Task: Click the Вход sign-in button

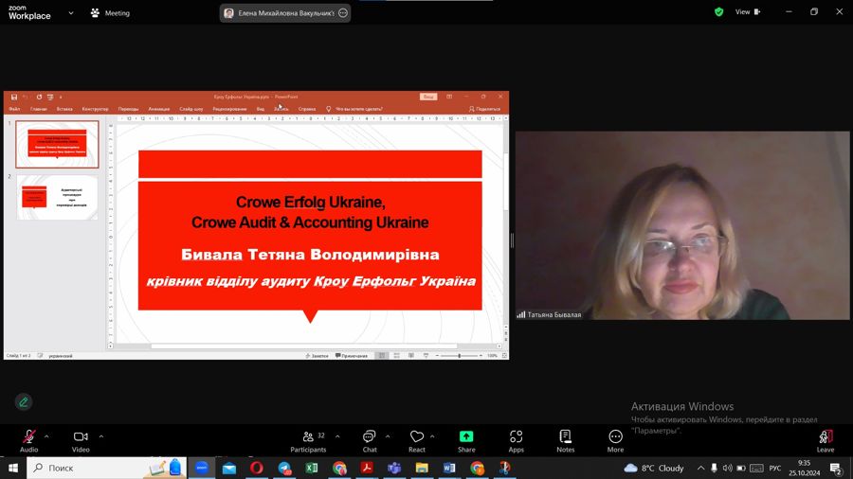Action: pos(428,97)
